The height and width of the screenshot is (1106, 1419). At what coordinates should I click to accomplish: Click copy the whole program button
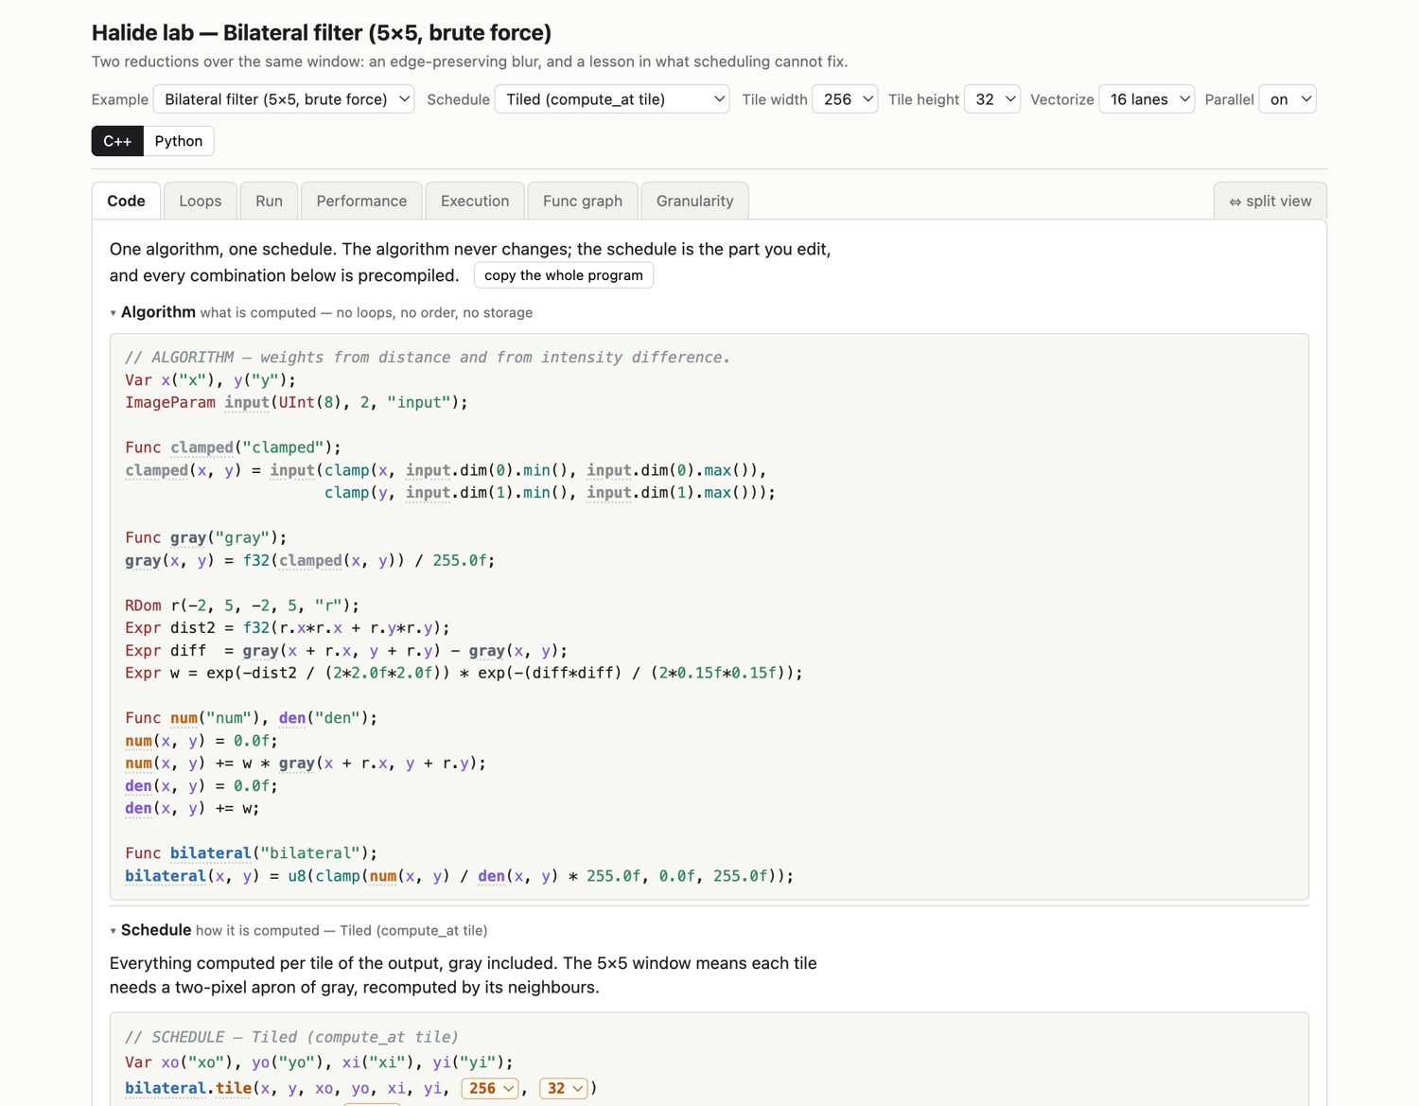[564, 275]
